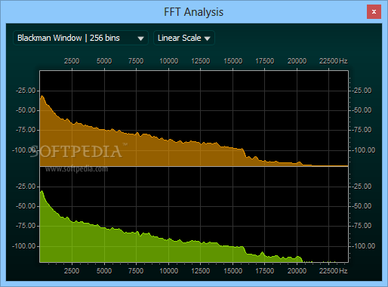Click the bottom axis 22500 Hz label
This screenshot has height=287, width=388.
pos(334,271)
